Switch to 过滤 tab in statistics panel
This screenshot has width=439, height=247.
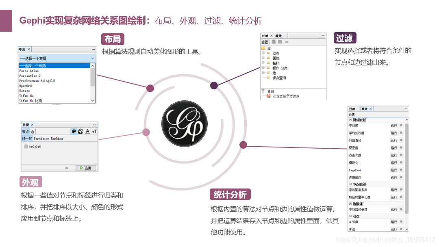tap(352, 109)
